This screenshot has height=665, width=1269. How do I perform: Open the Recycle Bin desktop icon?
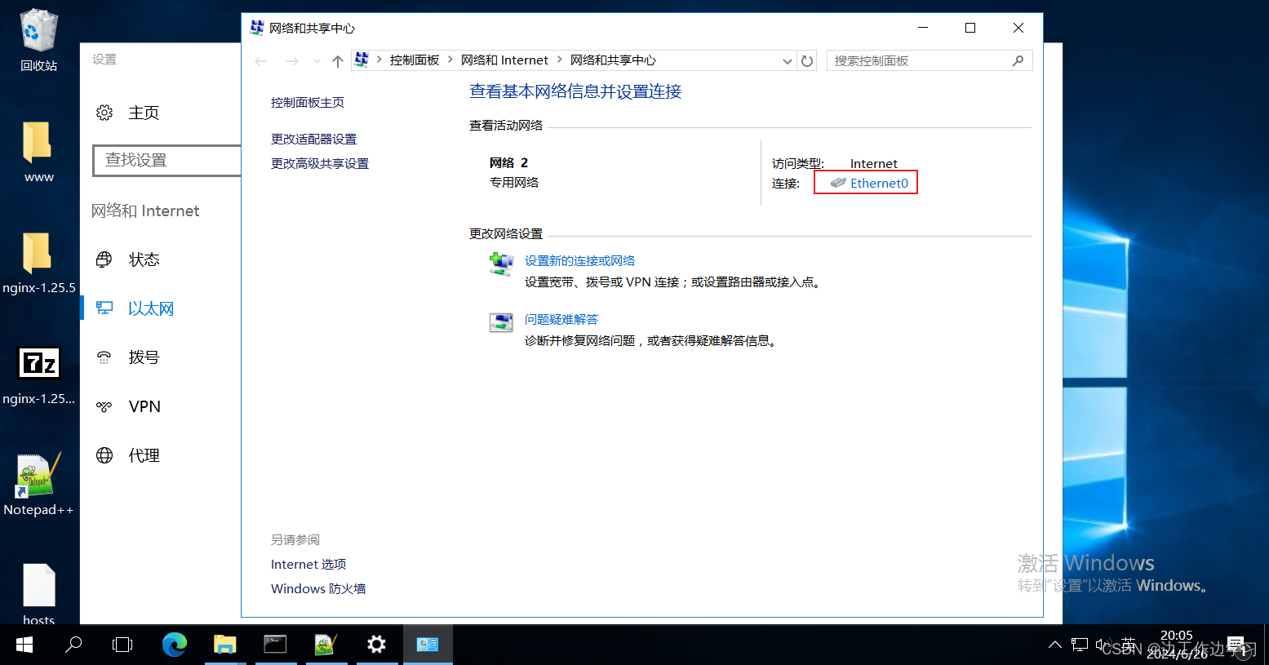click(x=38, y=39)
